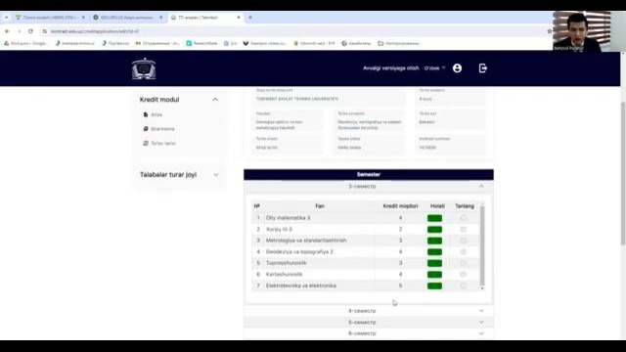The image size is (626, 352).
Task: Open the third bookmark with the blue icon
Action: click(115, 43)
